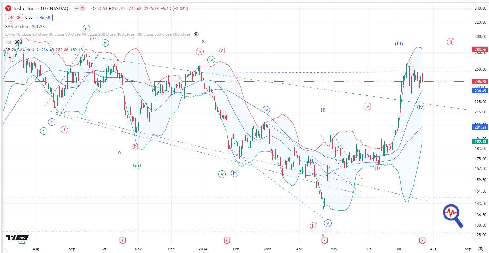Click the red 283.86 price axis label
489x253 pixels.
(481, 49)
